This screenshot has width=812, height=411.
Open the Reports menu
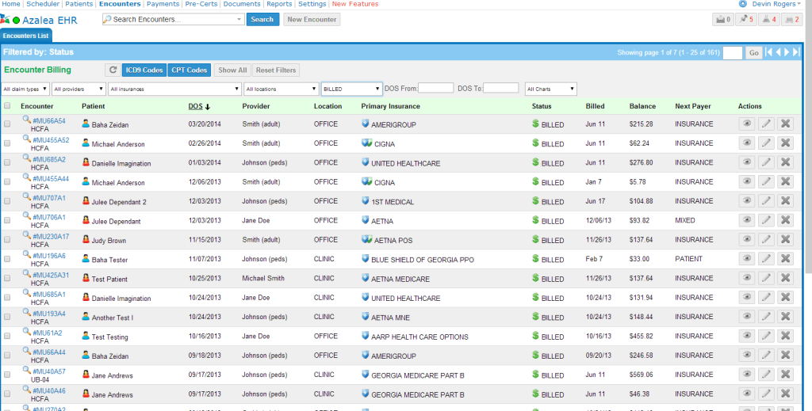279,4
